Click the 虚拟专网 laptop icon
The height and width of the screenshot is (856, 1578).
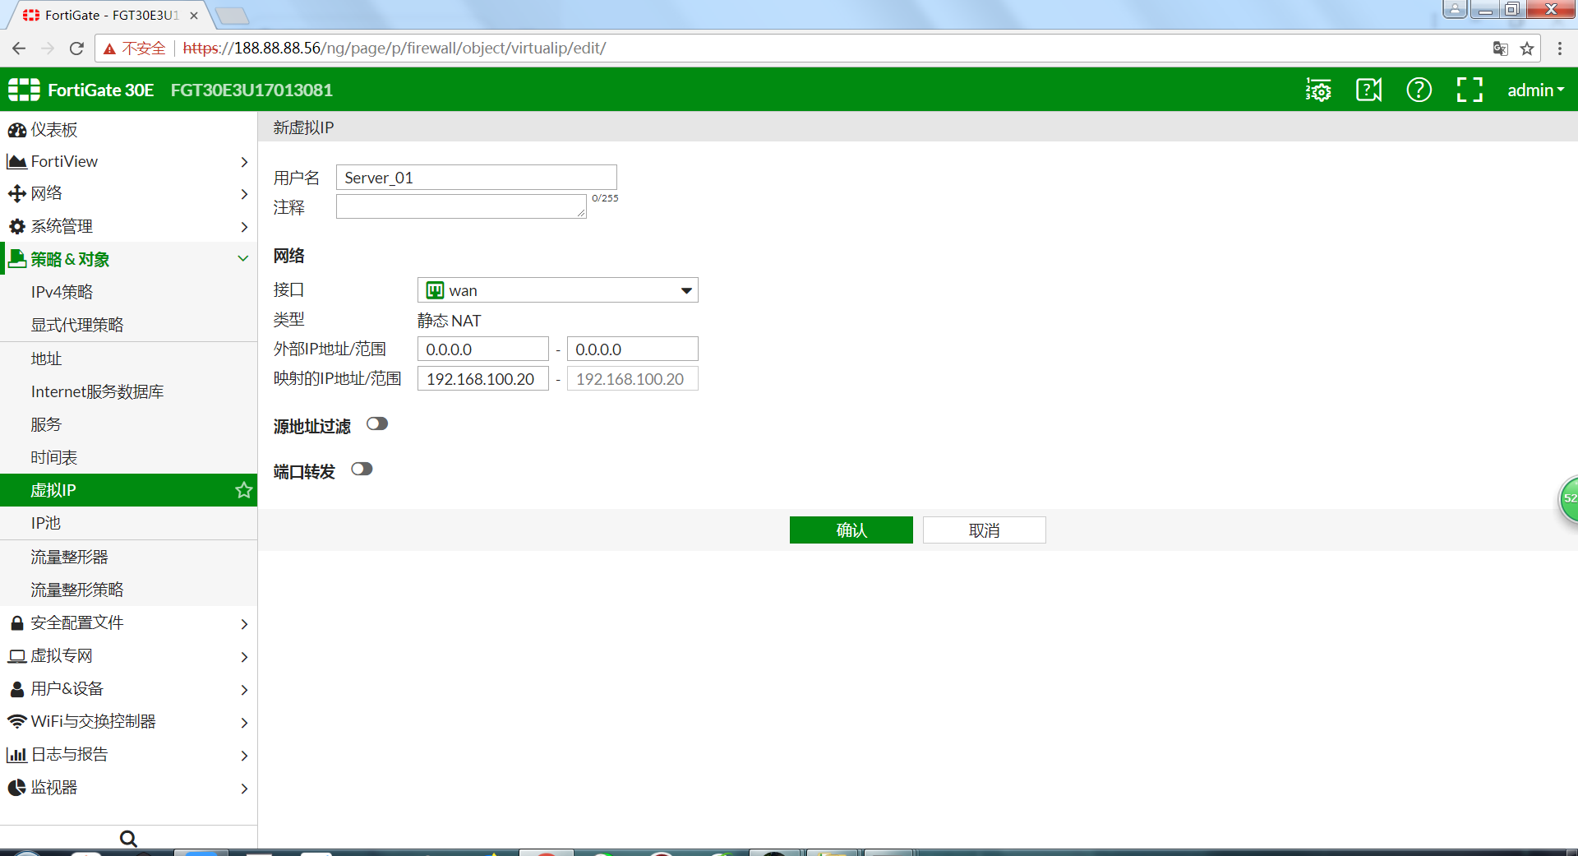[x=16, y=656]
